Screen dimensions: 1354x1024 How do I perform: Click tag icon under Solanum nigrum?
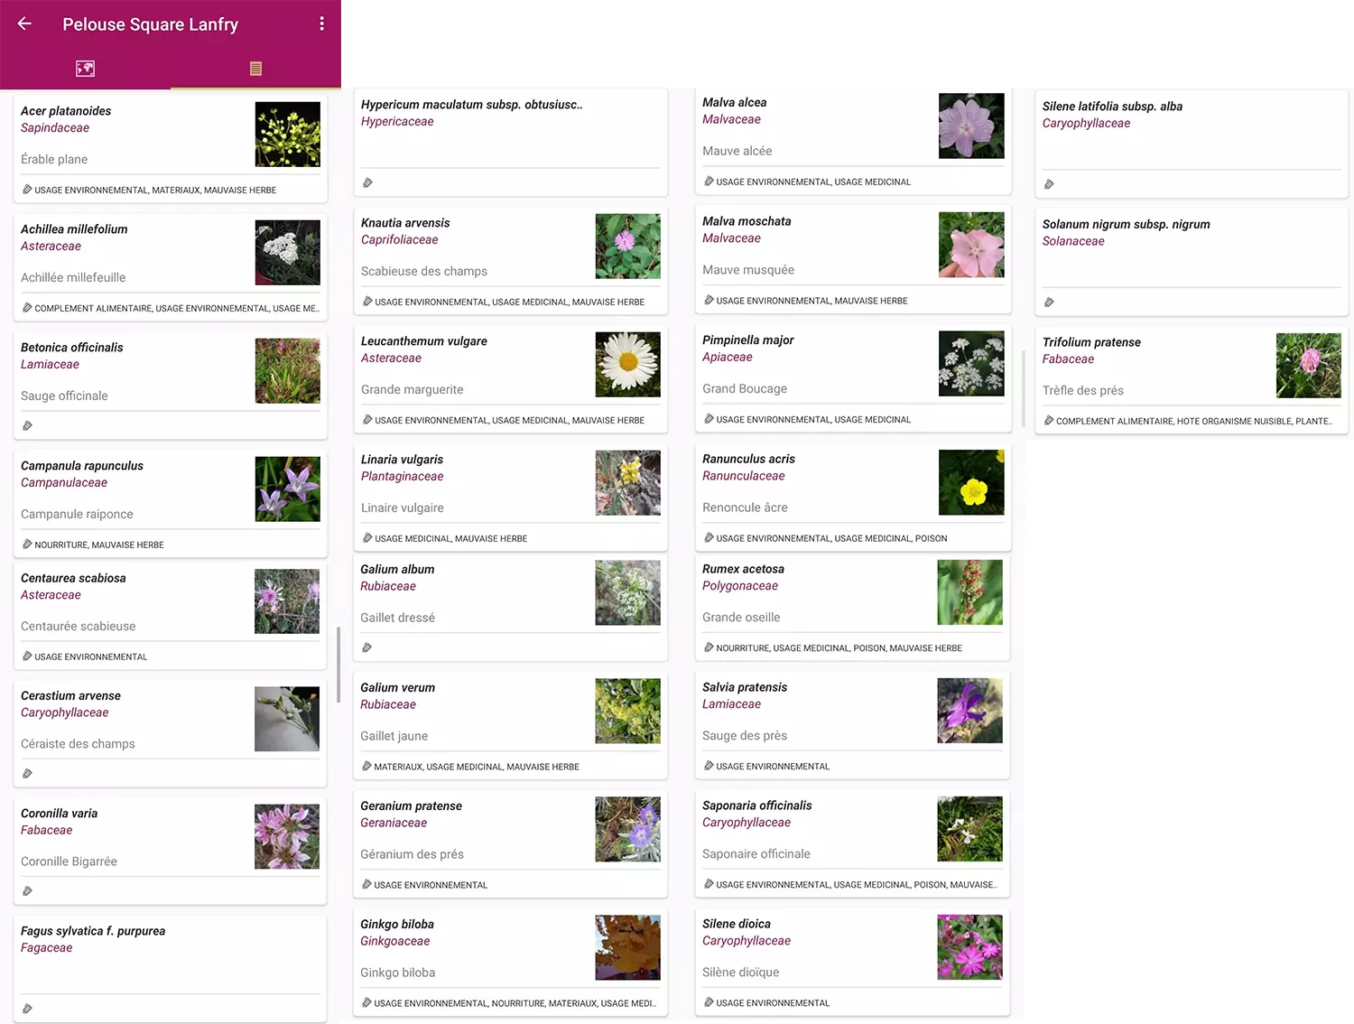point(1049,303)
